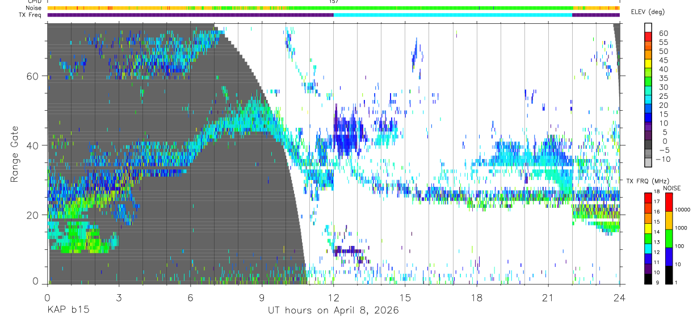Click the '15' hour tick label on time axis

[x=405, y=297]
